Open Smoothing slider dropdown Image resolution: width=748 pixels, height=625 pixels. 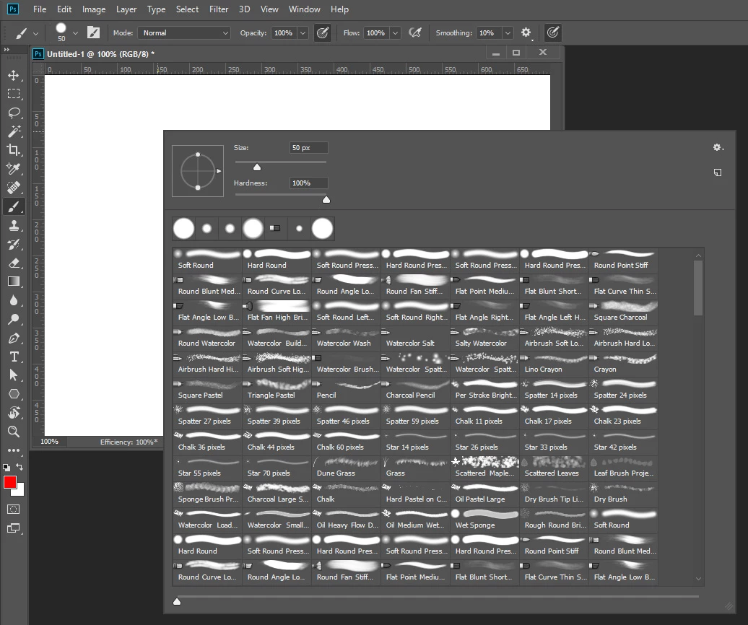508,33
